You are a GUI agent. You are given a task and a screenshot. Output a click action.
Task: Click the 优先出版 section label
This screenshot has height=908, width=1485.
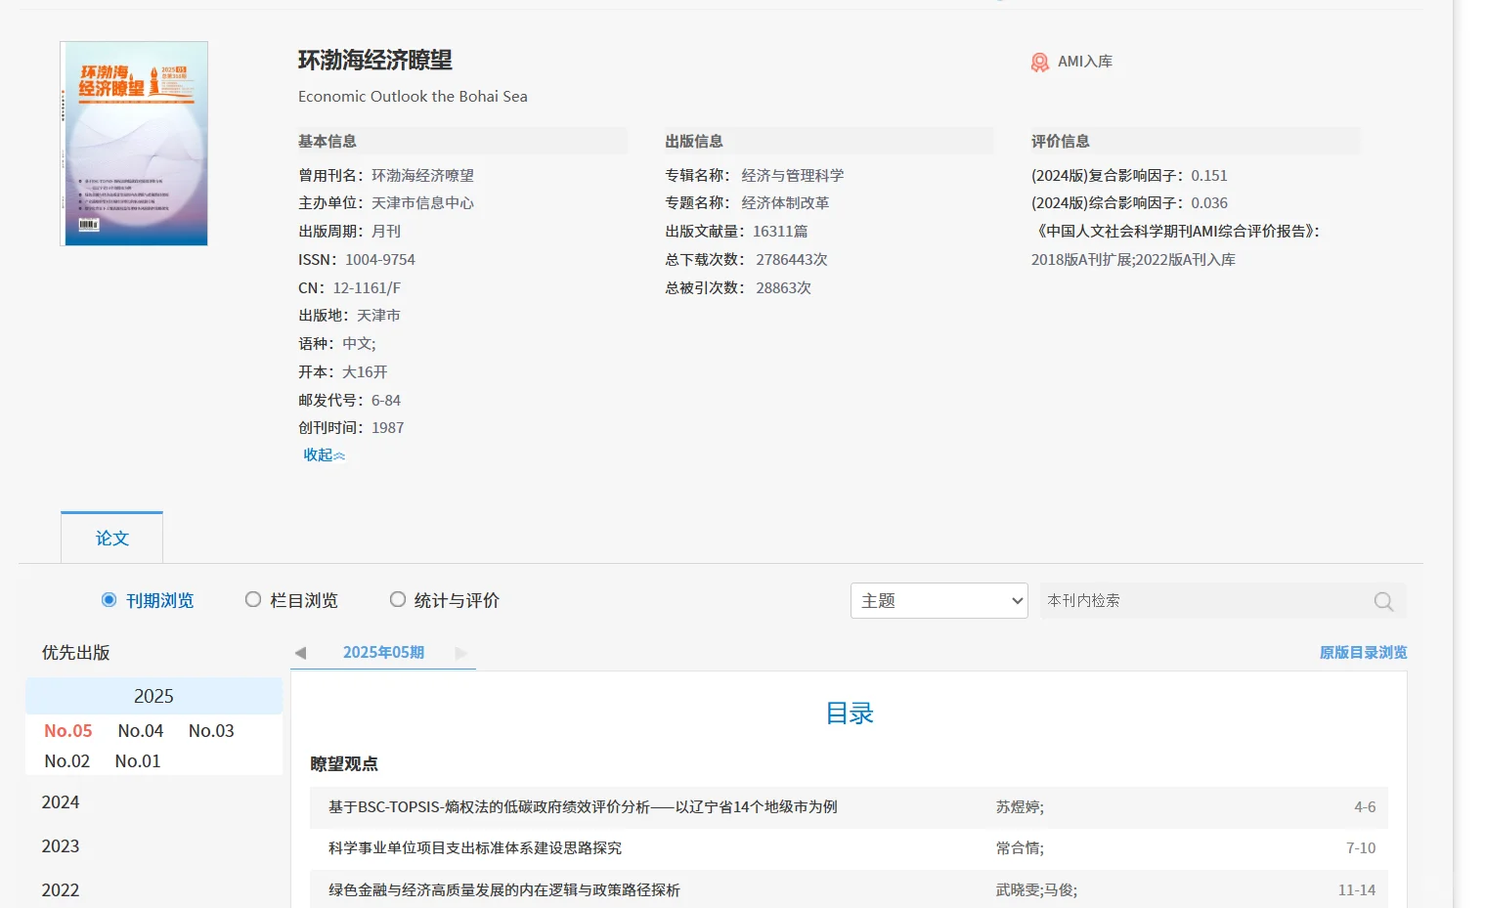(75, 652)
